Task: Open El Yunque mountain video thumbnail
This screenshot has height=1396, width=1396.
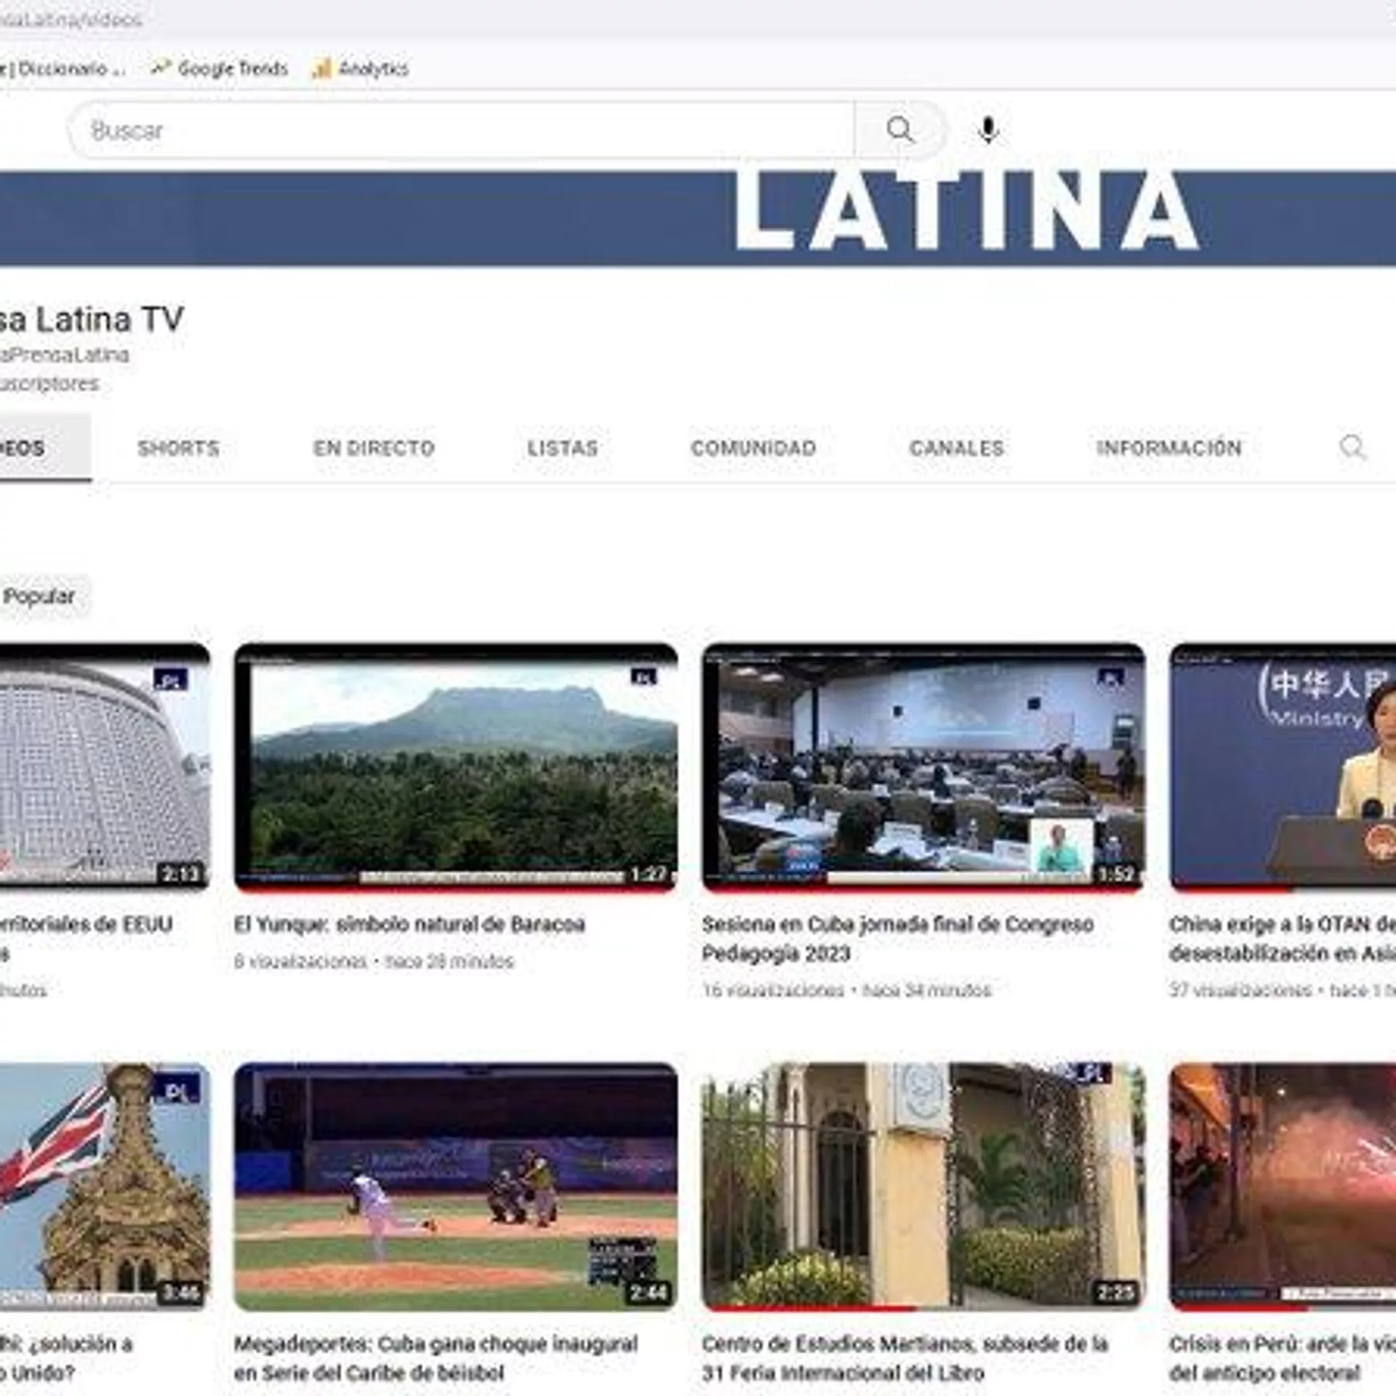Action: coord(456,767)
